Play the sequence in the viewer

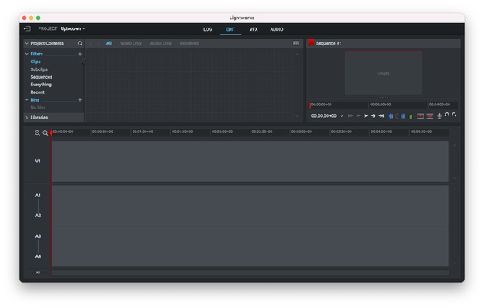pos(366,116)
